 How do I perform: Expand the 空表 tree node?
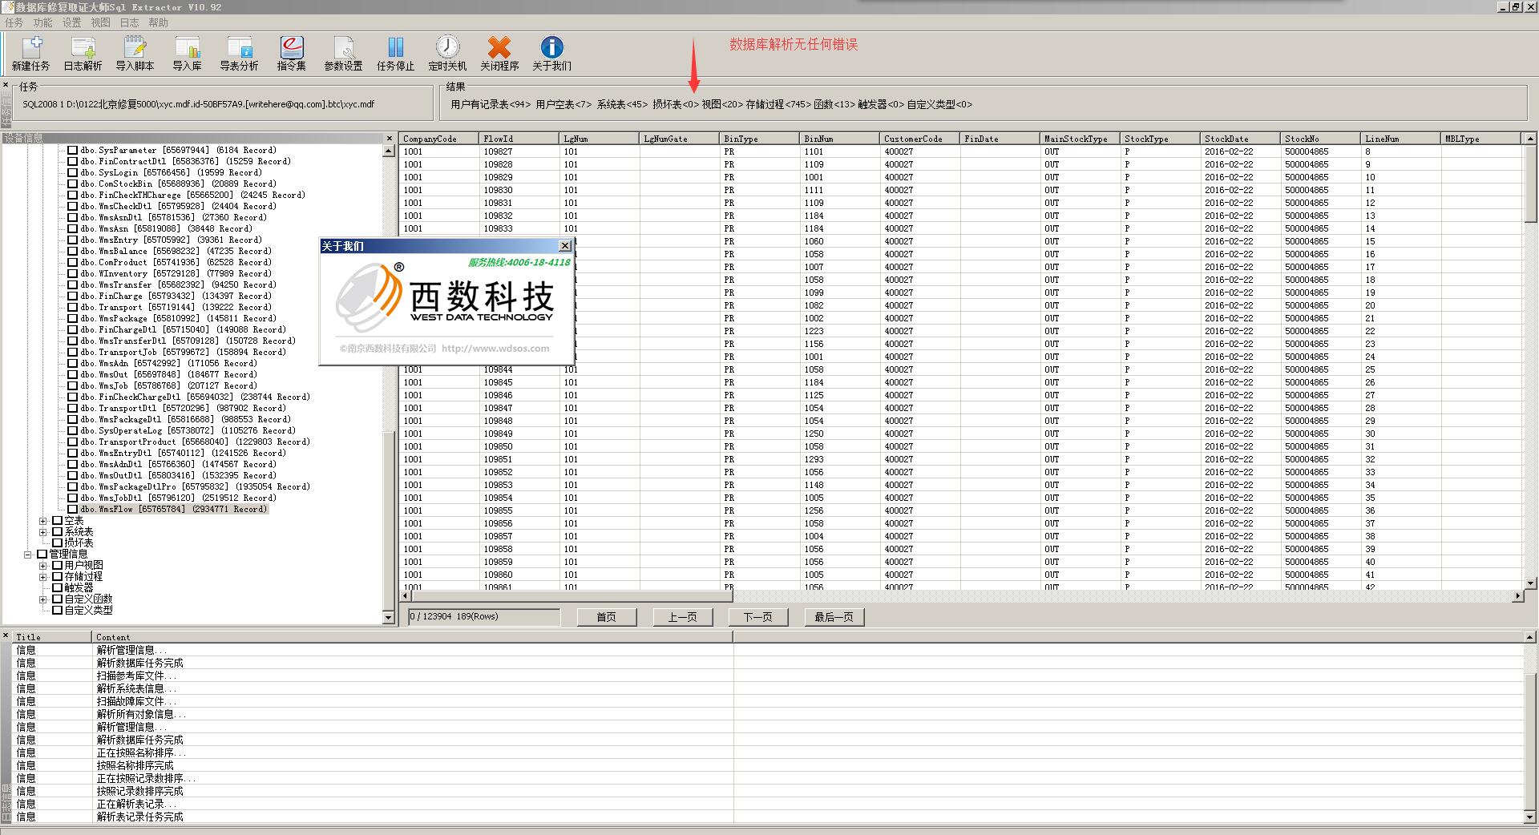[x=43, y=521]
